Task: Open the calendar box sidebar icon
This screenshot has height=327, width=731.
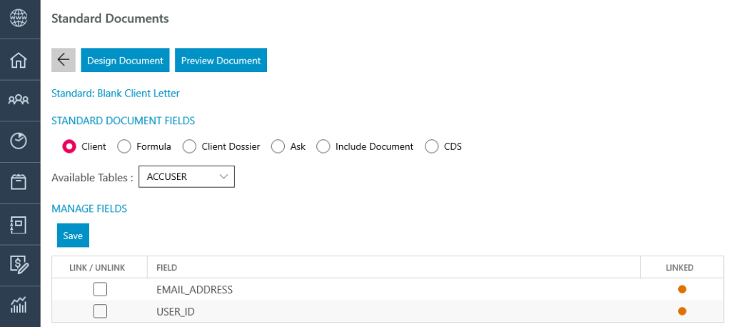Action: click(19, 182)
